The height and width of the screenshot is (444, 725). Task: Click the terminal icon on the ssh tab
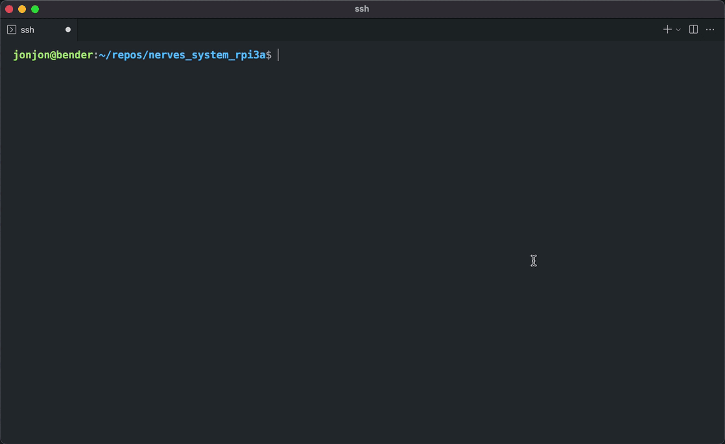(12, 30)
